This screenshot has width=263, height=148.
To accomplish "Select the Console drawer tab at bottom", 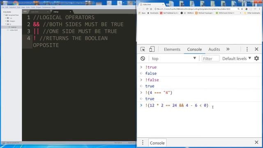I will point(157,143).
